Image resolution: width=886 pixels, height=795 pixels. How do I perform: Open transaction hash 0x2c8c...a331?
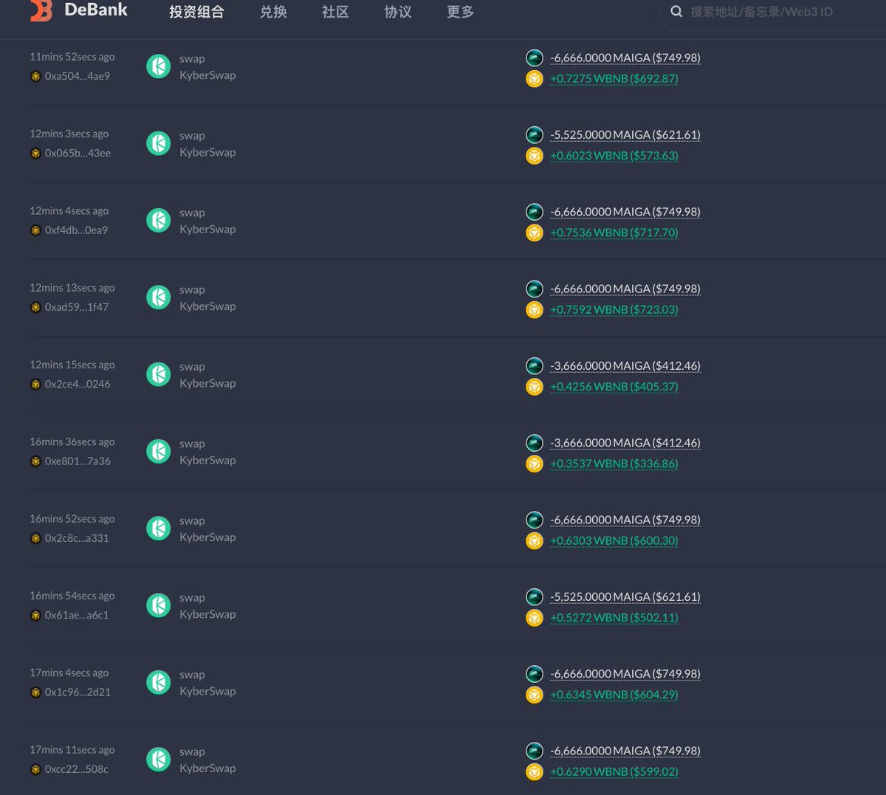pyautogui.click(x=77, y=538)
